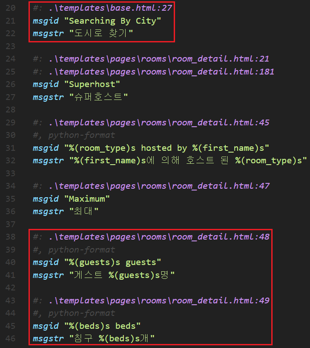This screenshot has height=348, width=310.
Task: Click line number 23 of empty line
Action: point(11,46)
